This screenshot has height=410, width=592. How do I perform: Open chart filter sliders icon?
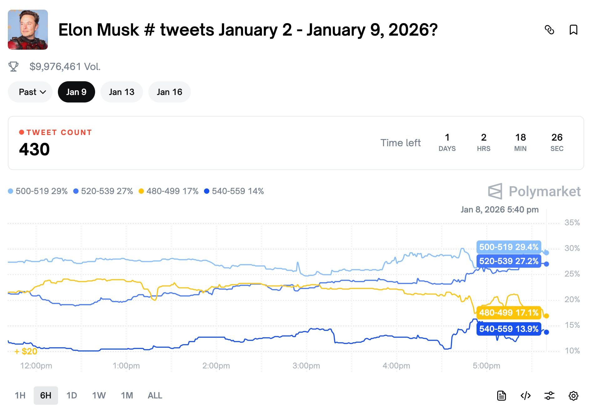[x=549, y=396]
